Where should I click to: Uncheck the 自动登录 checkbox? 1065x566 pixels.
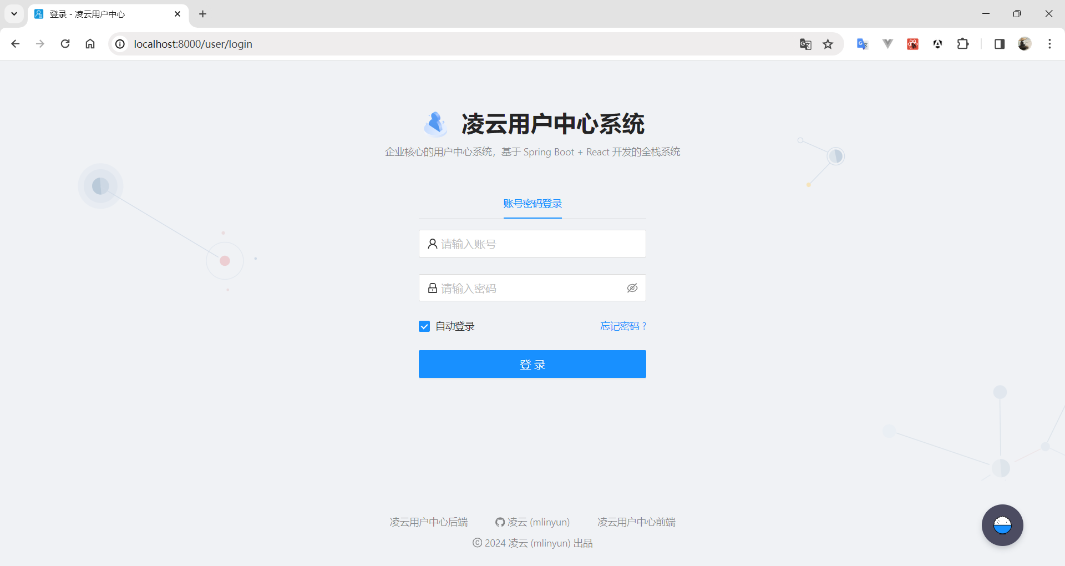pyautogui.click(x=424, y=326)
